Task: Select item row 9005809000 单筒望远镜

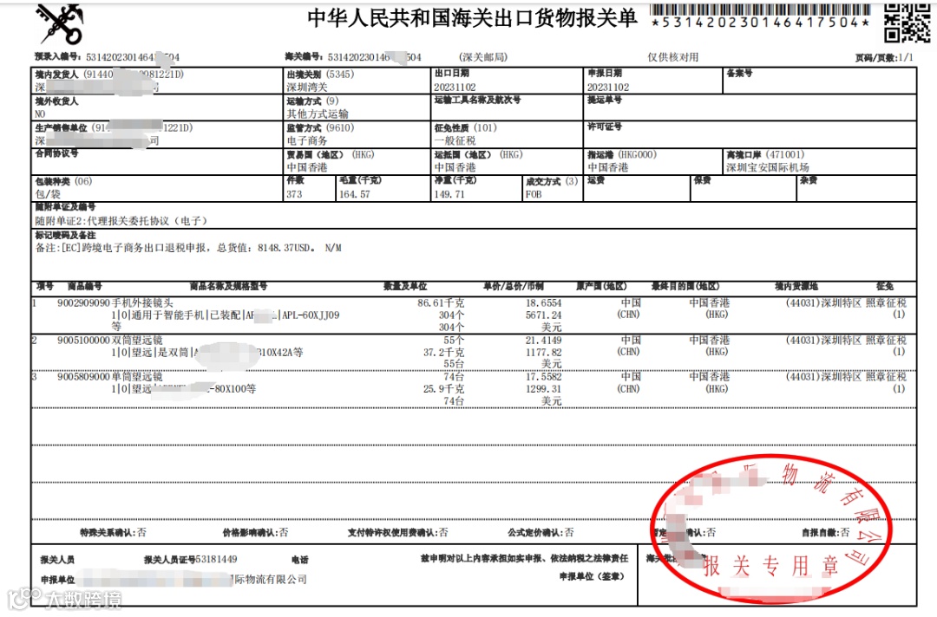Action: (474, 389)
